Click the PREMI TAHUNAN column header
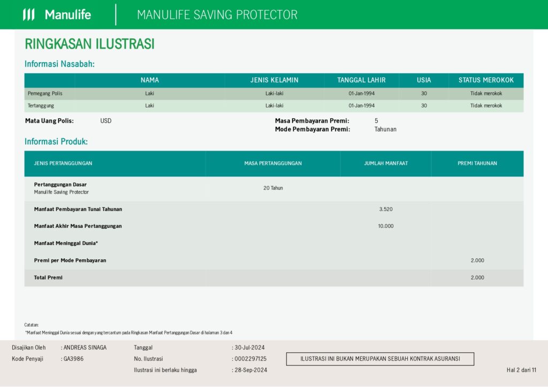548x387 pixels. pos(477,164)
